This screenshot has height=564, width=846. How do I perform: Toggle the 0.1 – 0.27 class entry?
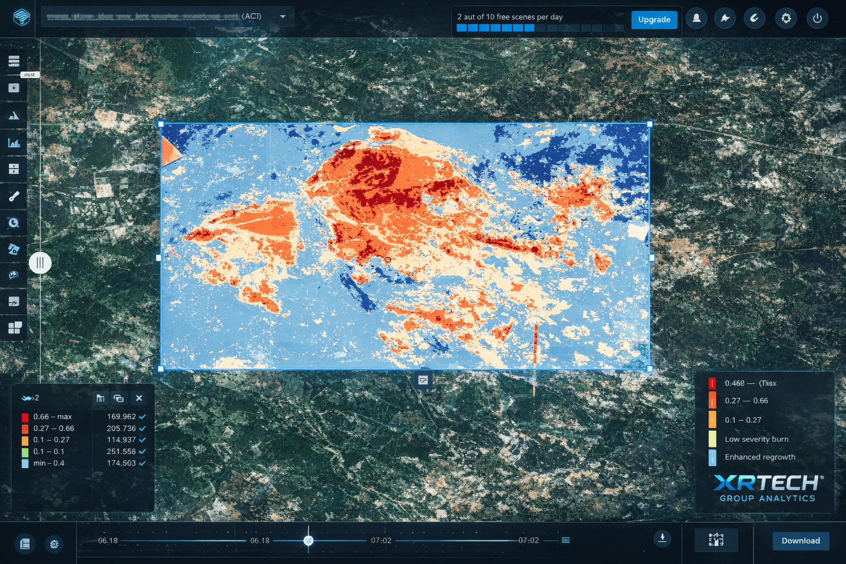143,440
